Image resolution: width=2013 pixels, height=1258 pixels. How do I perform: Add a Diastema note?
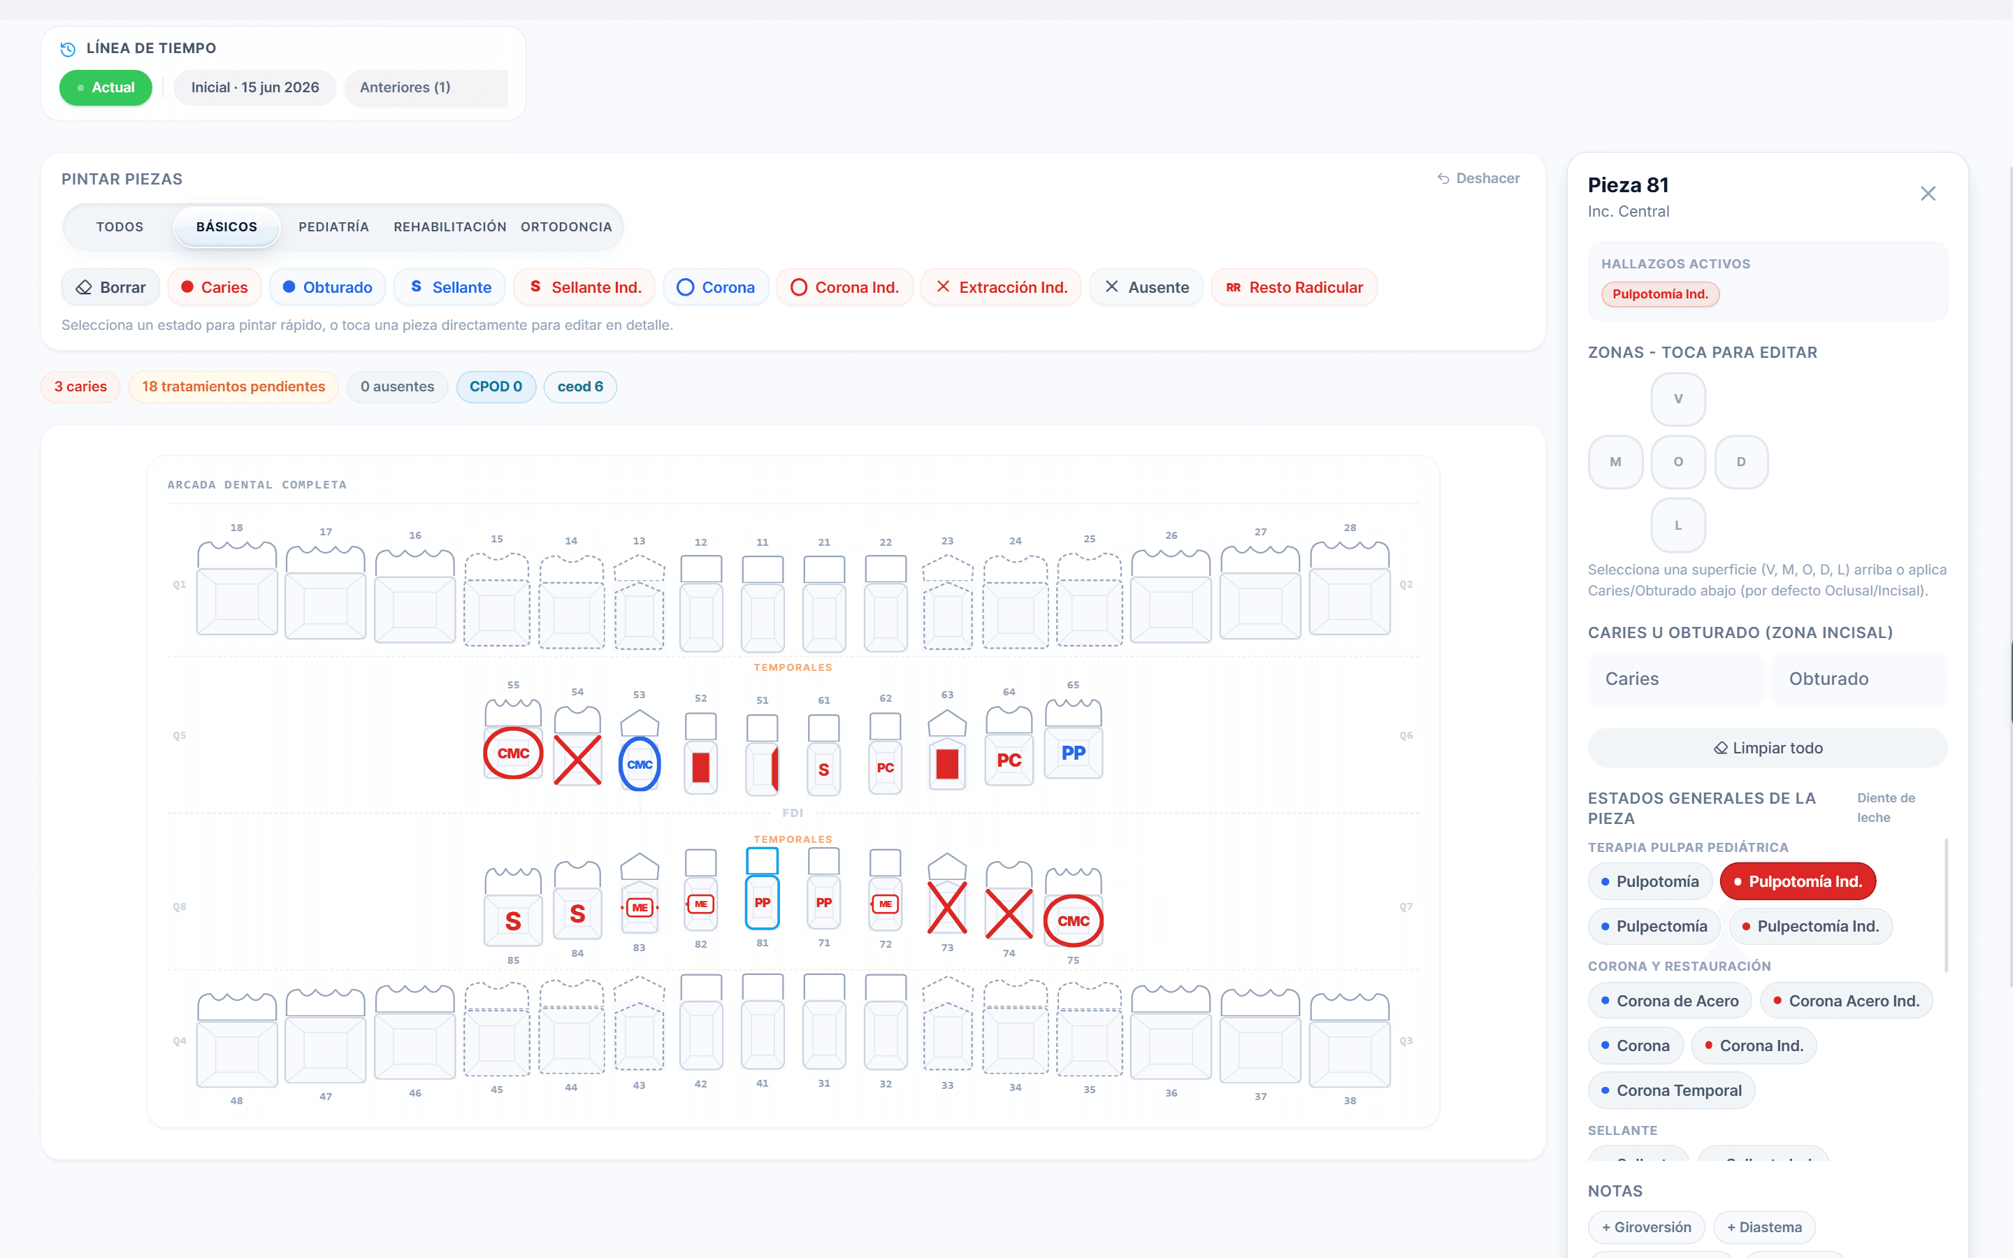[x=1763, y=1227]
